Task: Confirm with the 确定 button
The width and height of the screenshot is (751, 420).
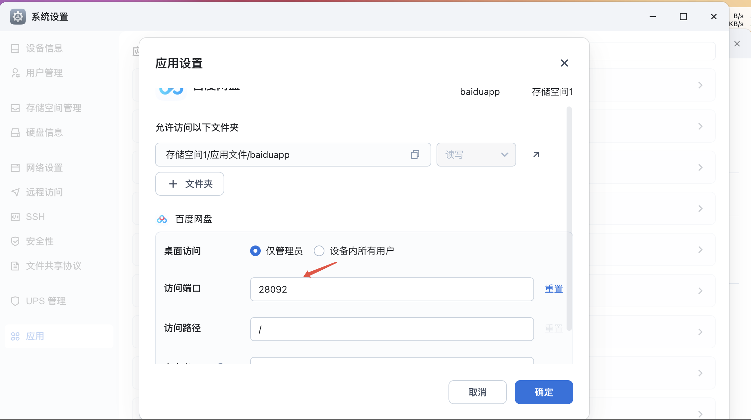Action: 544,392
